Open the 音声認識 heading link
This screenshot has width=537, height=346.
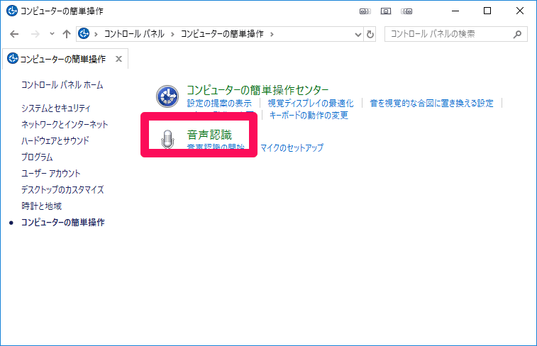(209, 135)
